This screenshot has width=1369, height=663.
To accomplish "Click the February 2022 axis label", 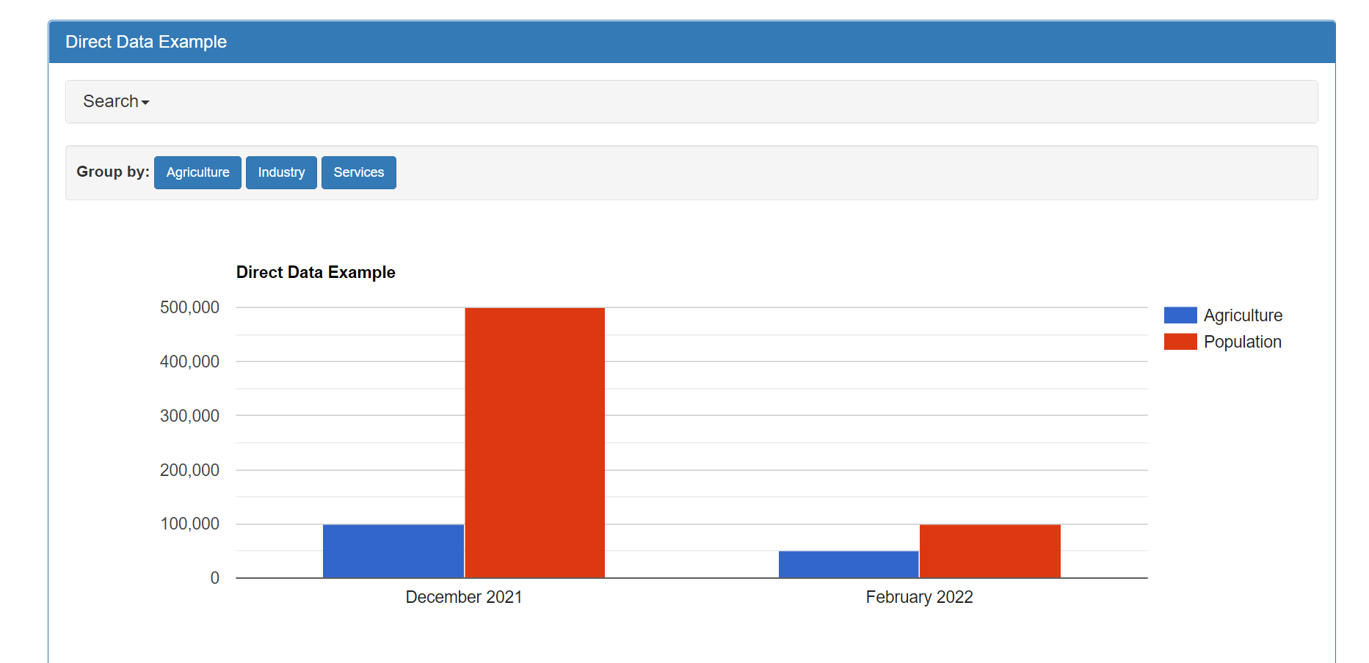I will click(919, 597).
